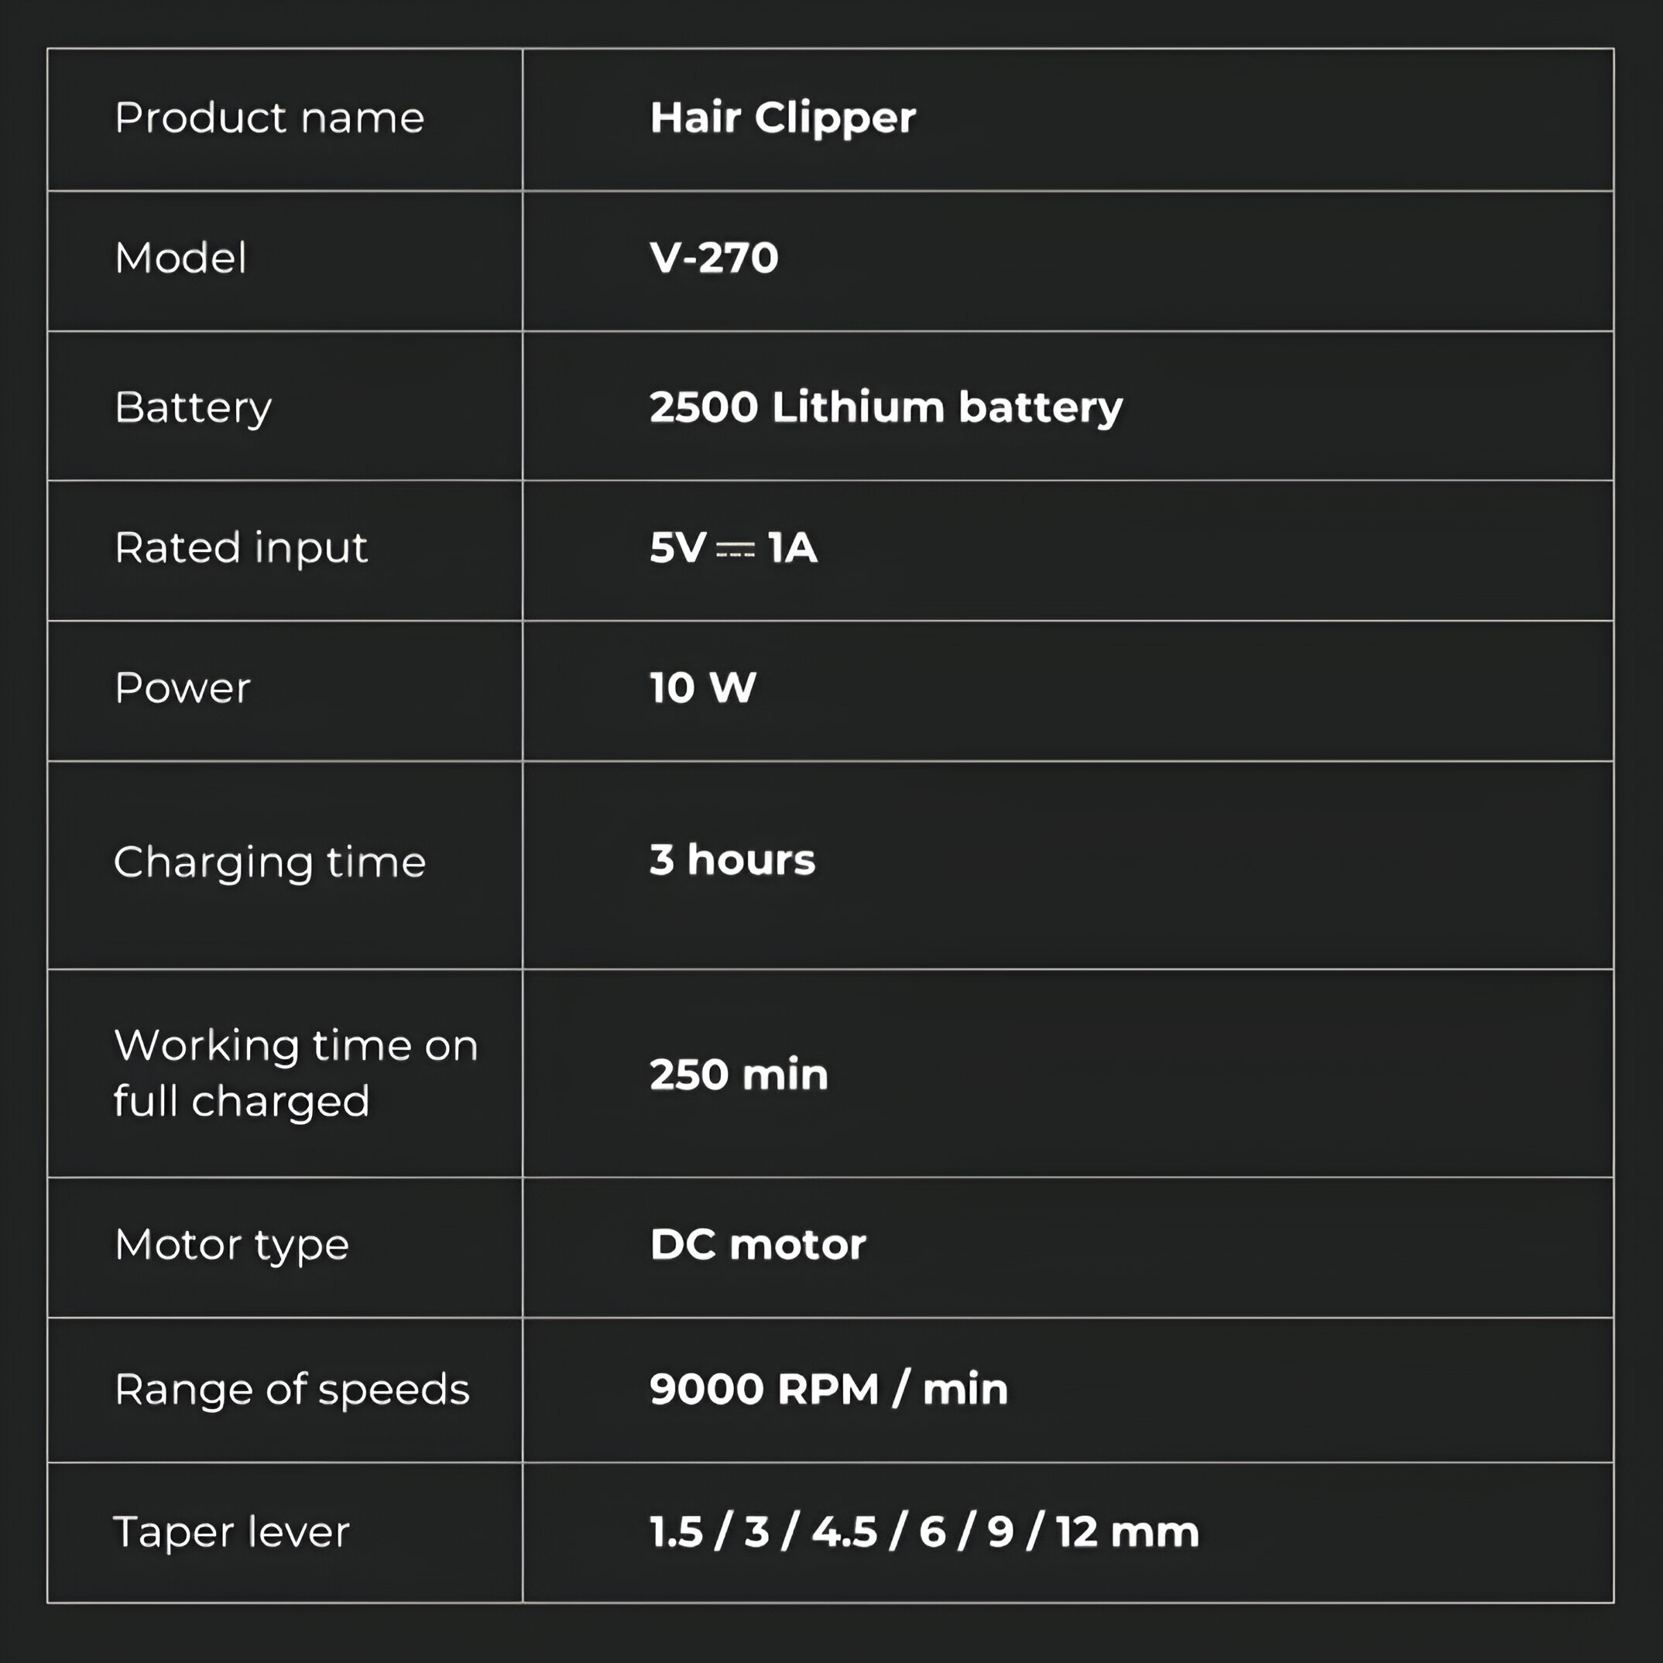
Task: Select the '250 min' value
Action: click(739, 1075)
